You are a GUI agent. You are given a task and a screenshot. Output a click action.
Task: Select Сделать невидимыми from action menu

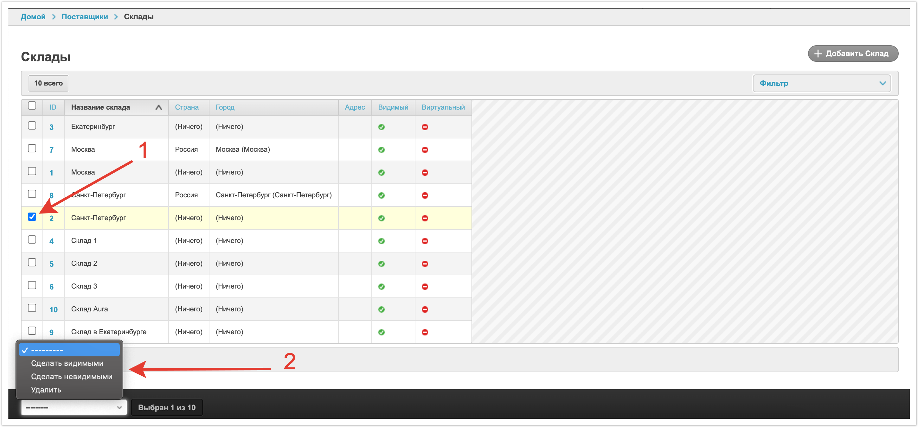[72, 376]
